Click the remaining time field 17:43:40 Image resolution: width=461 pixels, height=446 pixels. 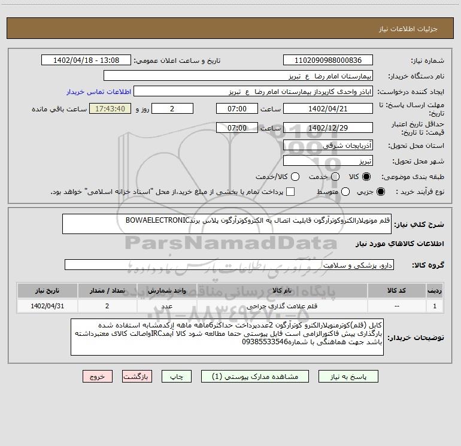pos(110,108)
